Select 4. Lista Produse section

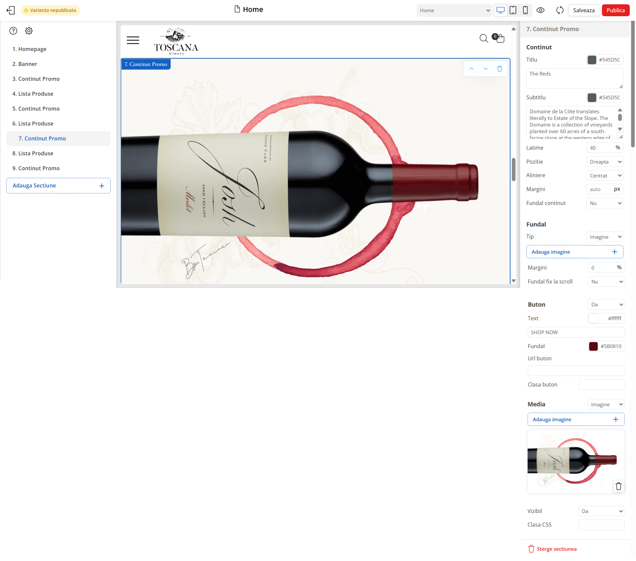tap(33, 94)
